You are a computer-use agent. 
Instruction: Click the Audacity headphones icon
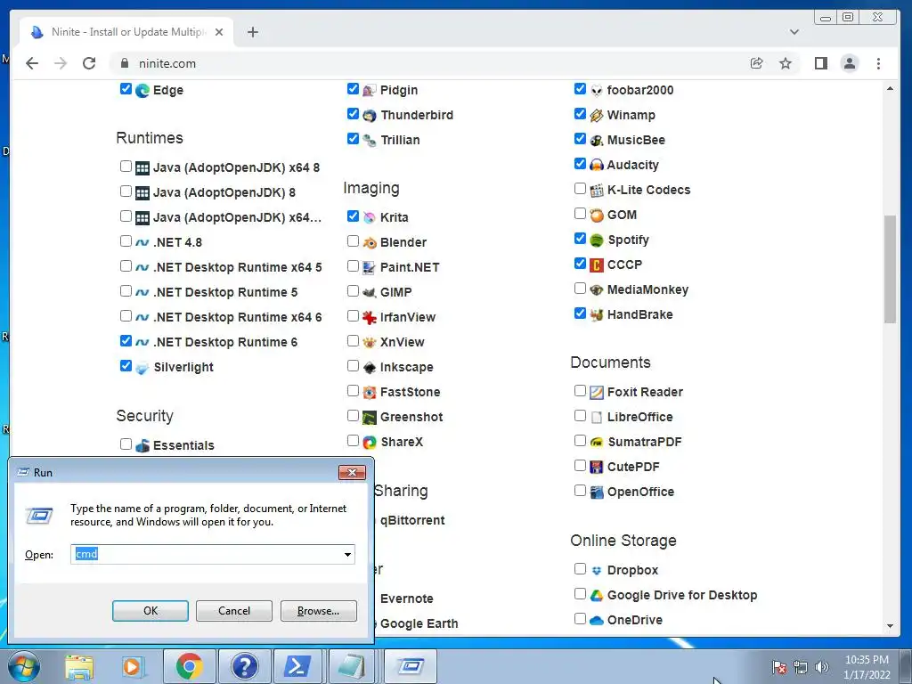(x=596, y=165)
